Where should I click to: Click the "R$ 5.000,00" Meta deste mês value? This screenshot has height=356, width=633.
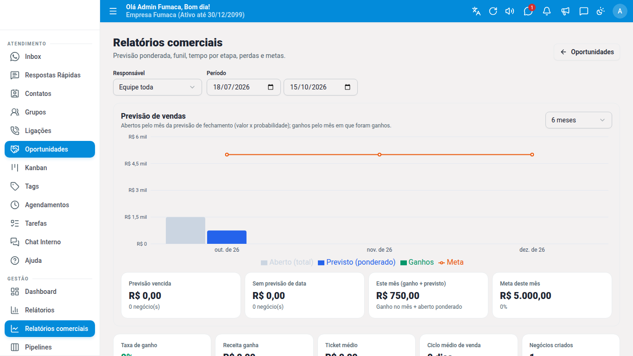coord(525,296)
